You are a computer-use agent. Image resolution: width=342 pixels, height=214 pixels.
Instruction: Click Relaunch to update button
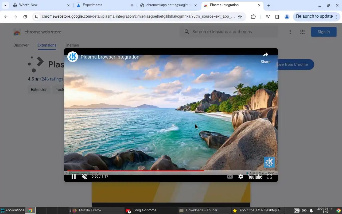[314, 16]
